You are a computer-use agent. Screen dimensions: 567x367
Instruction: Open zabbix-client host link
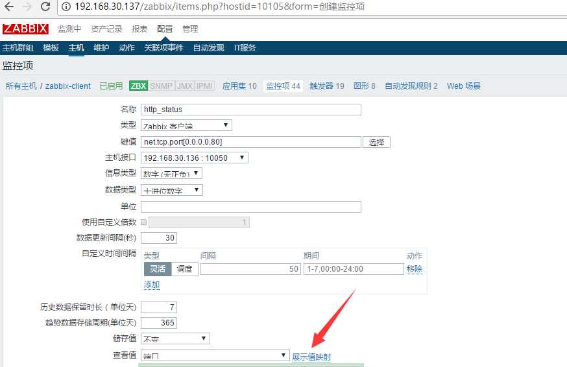(x=68, y=86)
